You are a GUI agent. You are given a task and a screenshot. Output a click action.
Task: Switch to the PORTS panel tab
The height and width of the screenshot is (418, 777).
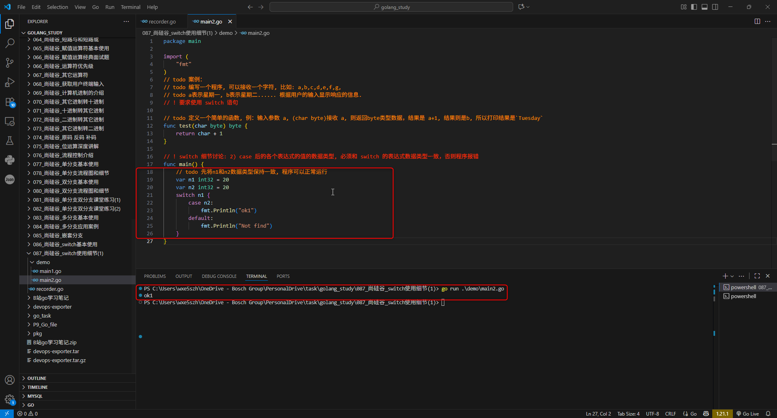coord(283,276)
